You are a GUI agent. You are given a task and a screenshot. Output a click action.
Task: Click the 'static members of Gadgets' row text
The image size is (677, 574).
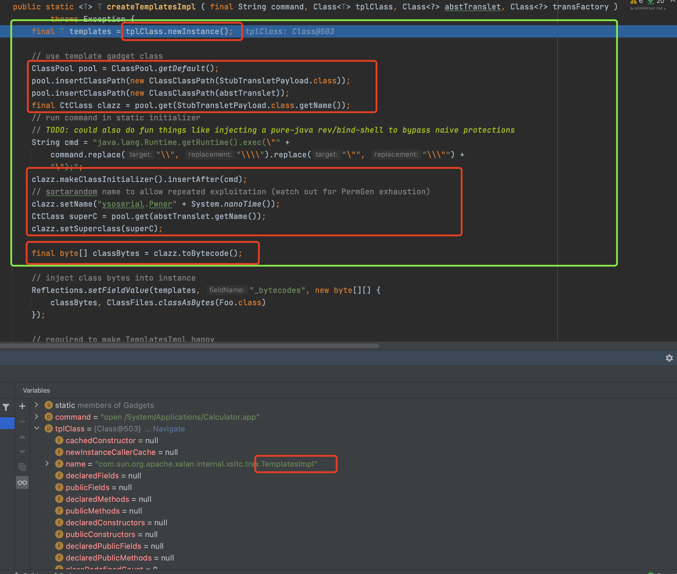tap(104, 405)
